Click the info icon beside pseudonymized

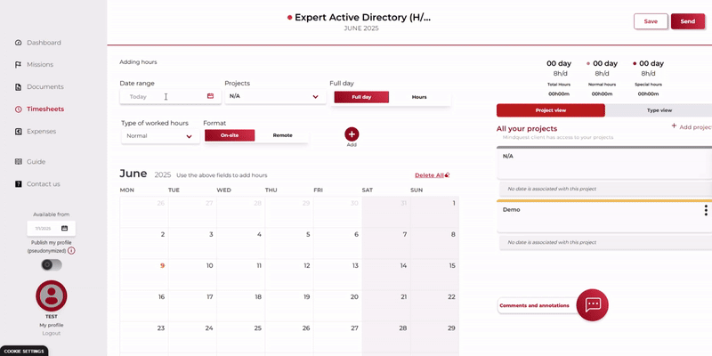tap(72, 251)
